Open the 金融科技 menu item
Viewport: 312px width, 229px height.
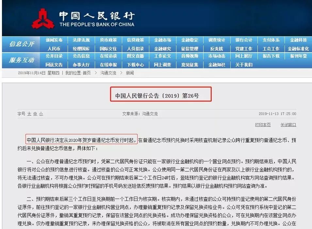pyautogui.click(x=298, y=40)
